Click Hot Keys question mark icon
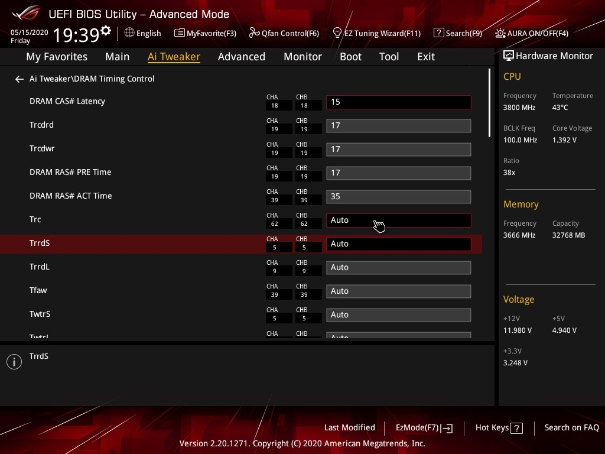The image size is (605, 454). (516, 428)
